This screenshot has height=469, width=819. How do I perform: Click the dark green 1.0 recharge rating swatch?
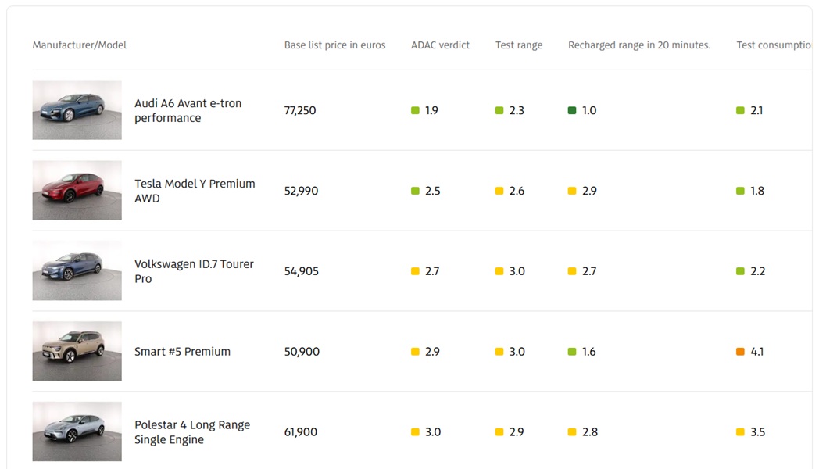click(x=572, y=111)
